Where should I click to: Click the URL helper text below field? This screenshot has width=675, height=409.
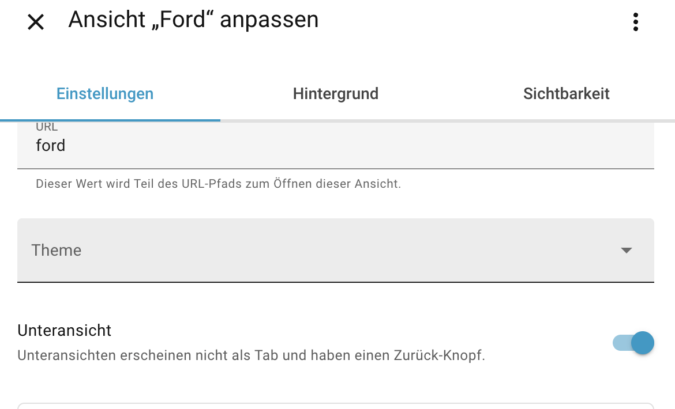tap(218, 184)
